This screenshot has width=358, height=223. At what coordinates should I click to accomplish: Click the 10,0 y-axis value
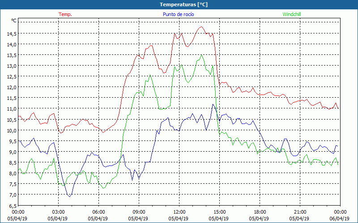point(12,130)
